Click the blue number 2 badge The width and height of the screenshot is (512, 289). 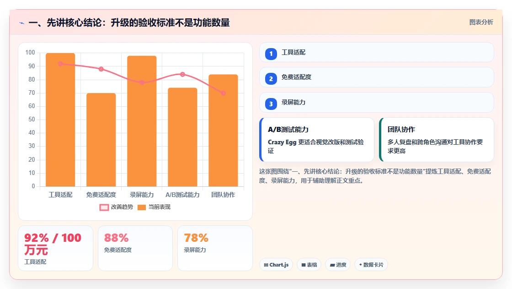271,79
